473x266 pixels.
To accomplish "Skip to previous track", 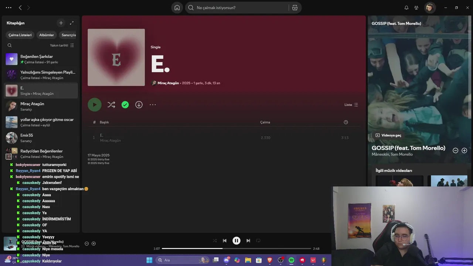I will point(225,241).
